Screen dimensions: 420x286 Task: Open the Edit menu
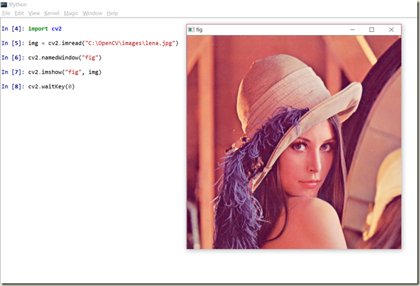tap(19, 13)
